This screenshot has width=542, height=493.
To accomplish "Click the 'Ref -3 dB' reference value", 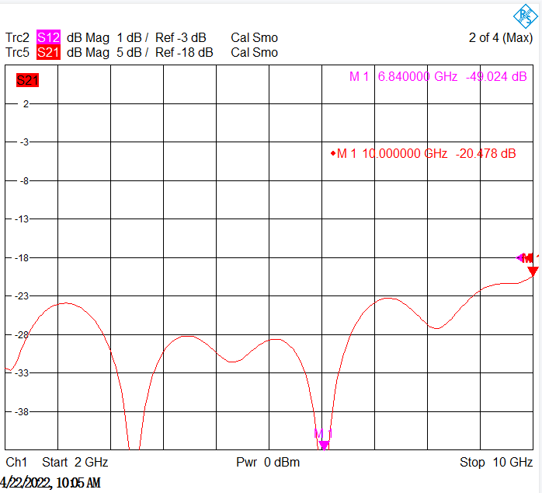I will pos(180,37).
